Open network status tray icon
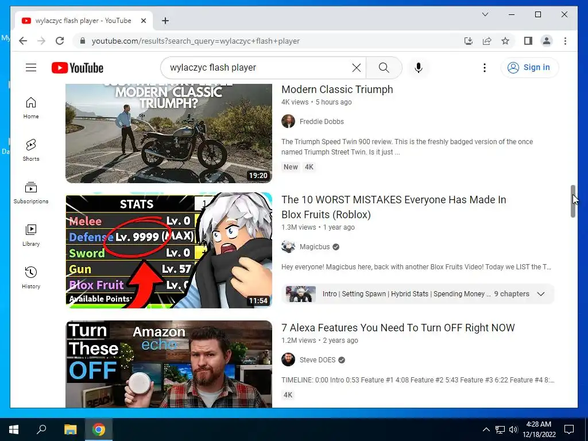This screenshot has width=588, height=441. pos(500,430)
